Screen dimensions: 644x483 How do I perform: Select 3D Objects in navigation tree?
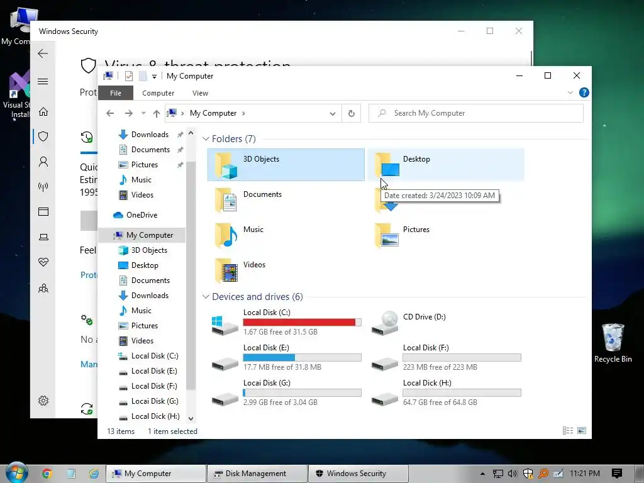[x=142, y=250]
